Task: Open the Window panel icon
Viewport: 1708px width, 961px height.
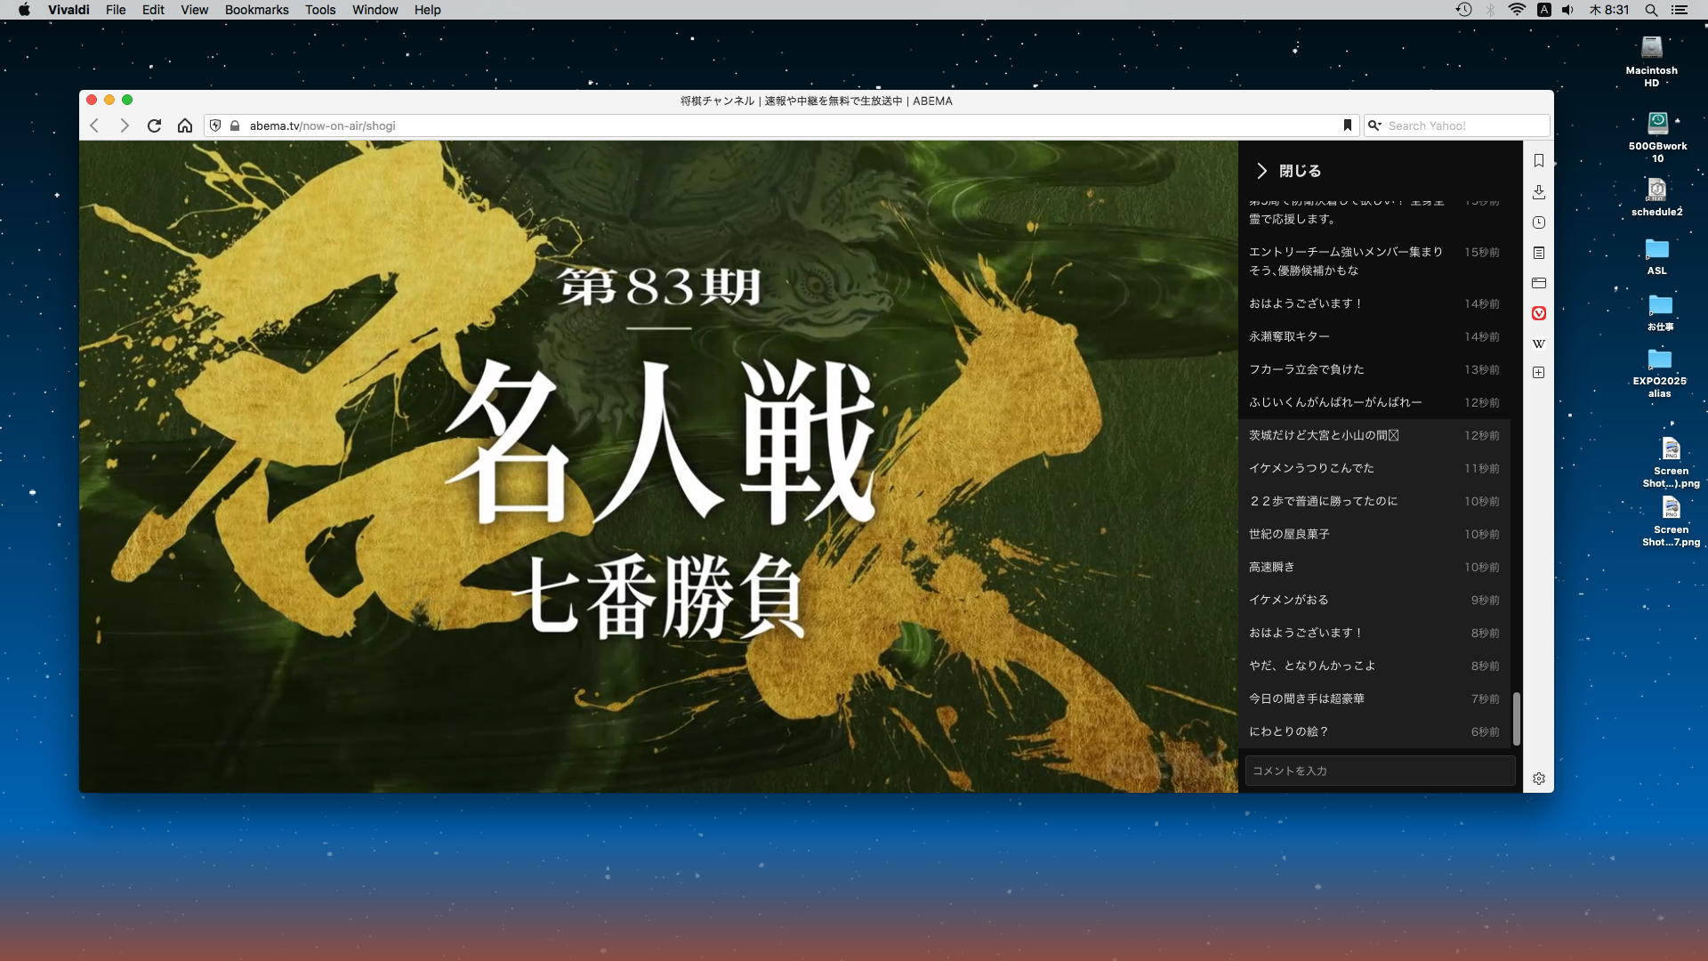Action: 1538,283
